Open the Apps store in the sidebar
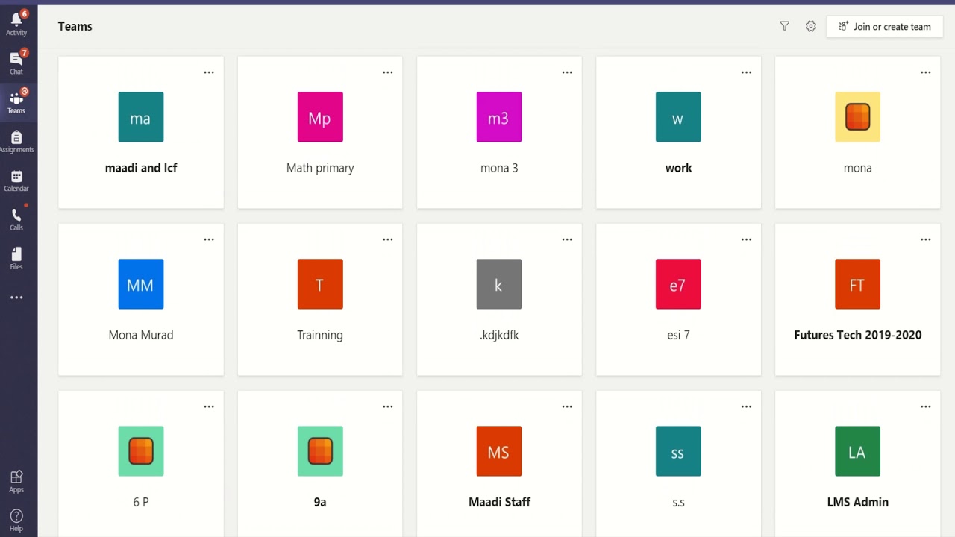Viewport: 955px width, 537px height. coord(16,481)
